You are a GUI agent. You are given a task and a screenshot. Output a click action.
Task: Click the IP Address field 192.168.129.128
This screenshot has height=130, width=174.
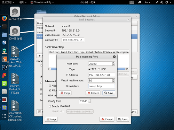102,75
